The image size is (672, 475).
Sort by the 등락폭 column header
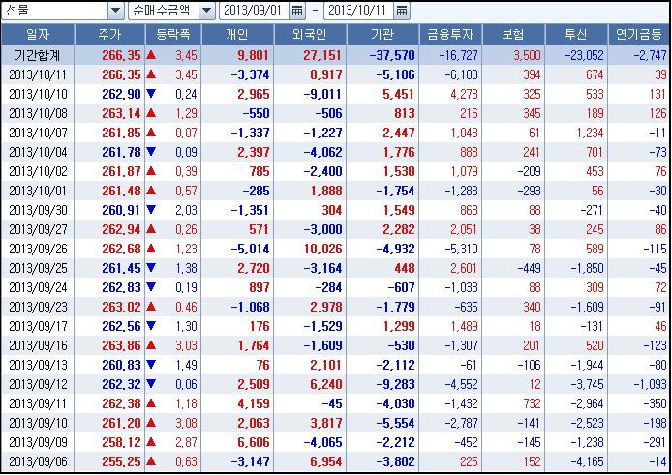pos(173,34)
